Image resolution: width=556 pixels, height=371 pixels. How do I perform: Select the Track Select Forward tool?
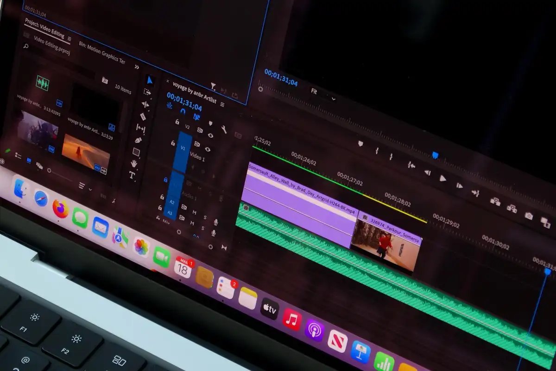pyautogui.click(x=146, y=92)
